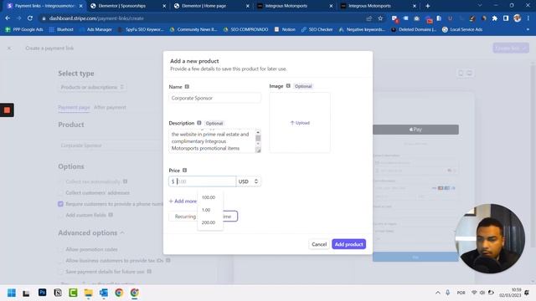The image size is (536, 301).
Task: Open the Windows Start menu
Action: point(11,293)
